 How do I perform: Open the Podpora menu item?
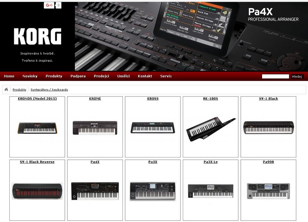(78, 76)
